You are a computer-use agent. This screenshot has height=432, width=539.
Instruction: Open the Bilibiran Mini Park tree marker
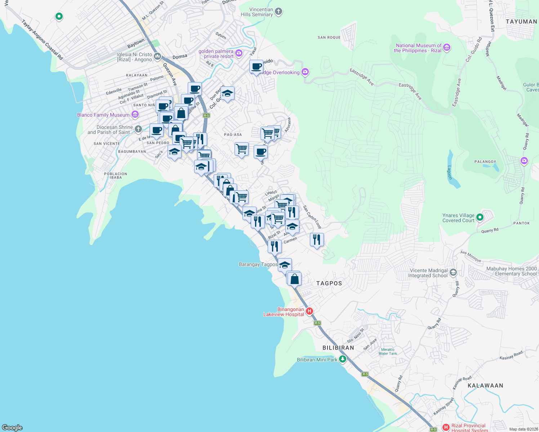[343, 358]
